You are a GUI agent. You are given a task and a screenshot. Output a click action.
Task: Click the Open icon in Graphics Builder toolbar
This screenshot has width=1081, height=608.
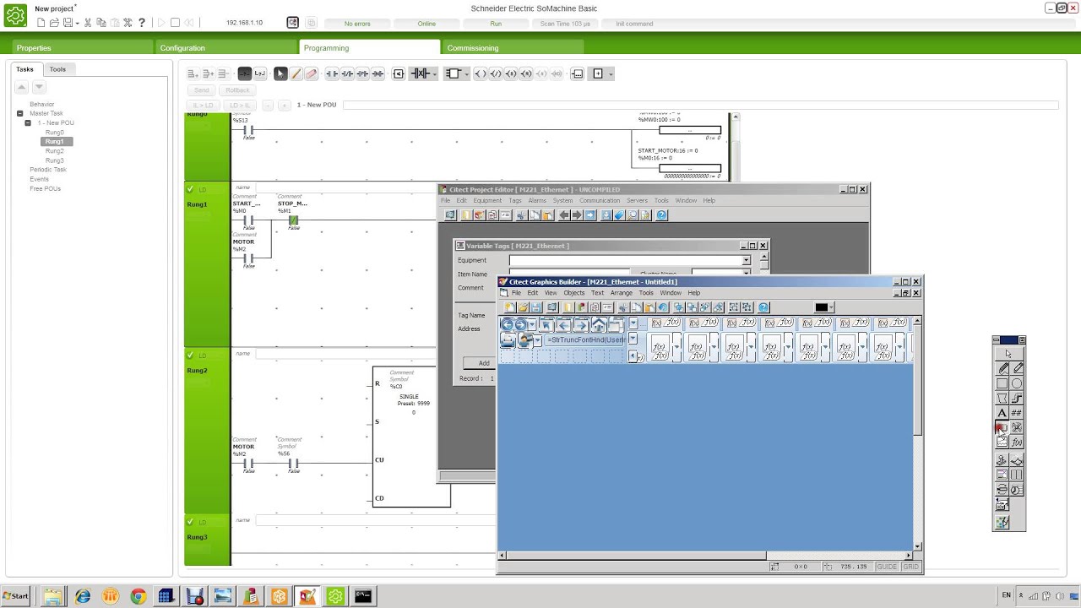click(523, 307)
